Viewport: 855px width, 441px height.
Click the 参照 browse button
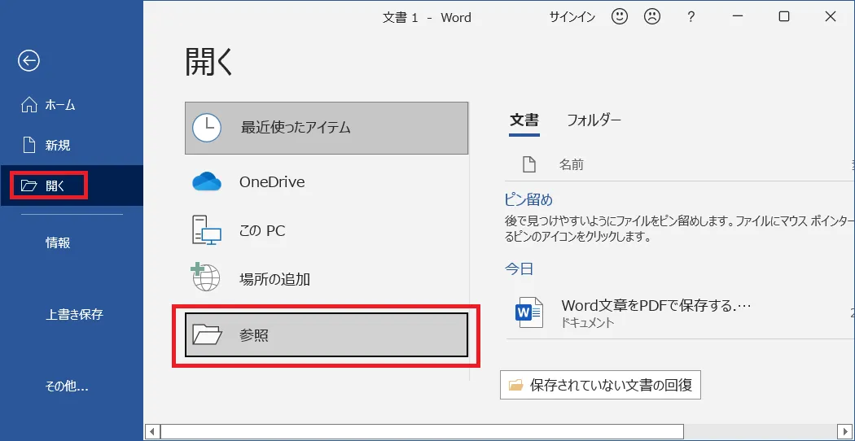327,335
